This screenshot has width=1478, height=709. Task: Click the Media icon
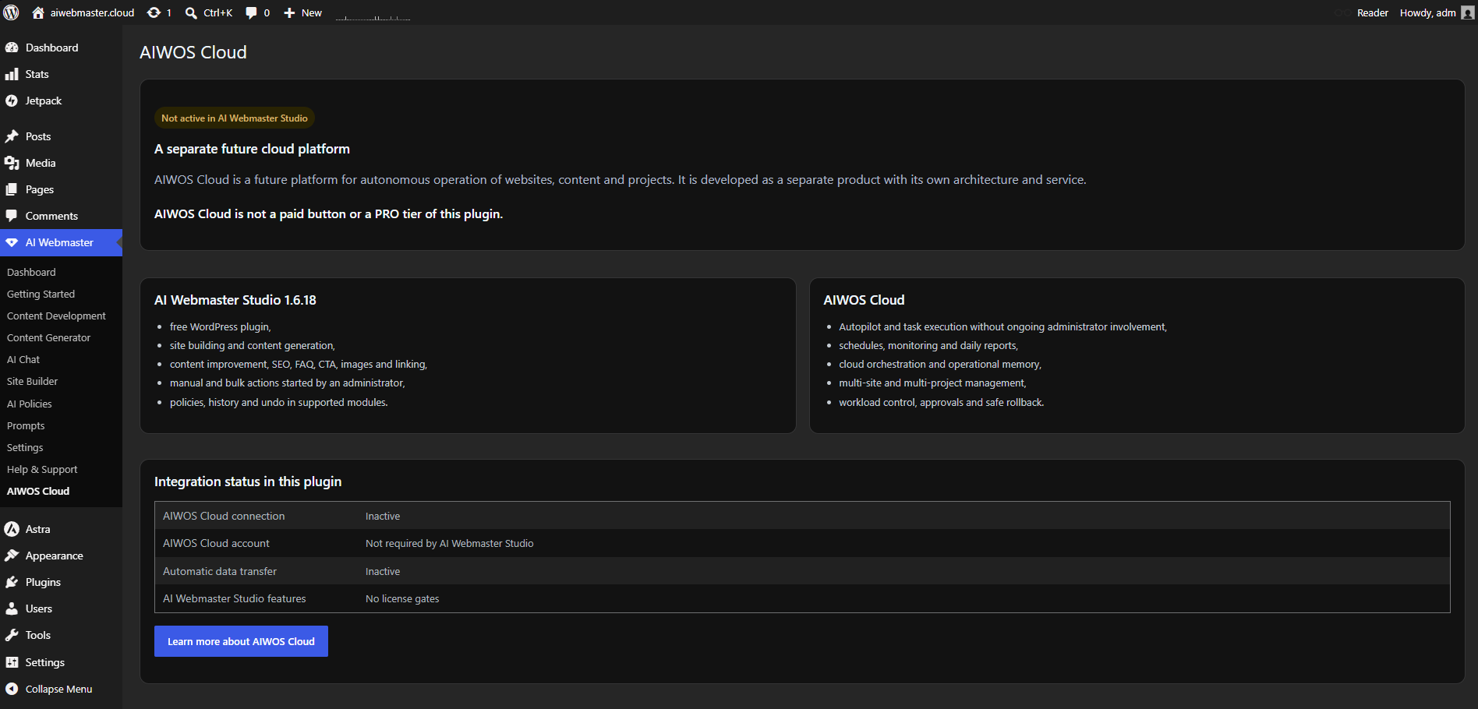point(12,163)
